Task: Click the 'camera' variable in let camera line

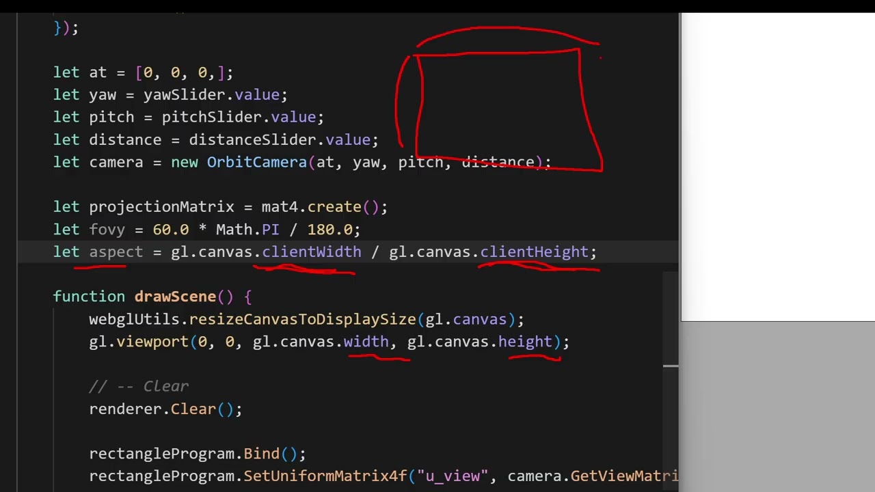Action: point(116,162)
